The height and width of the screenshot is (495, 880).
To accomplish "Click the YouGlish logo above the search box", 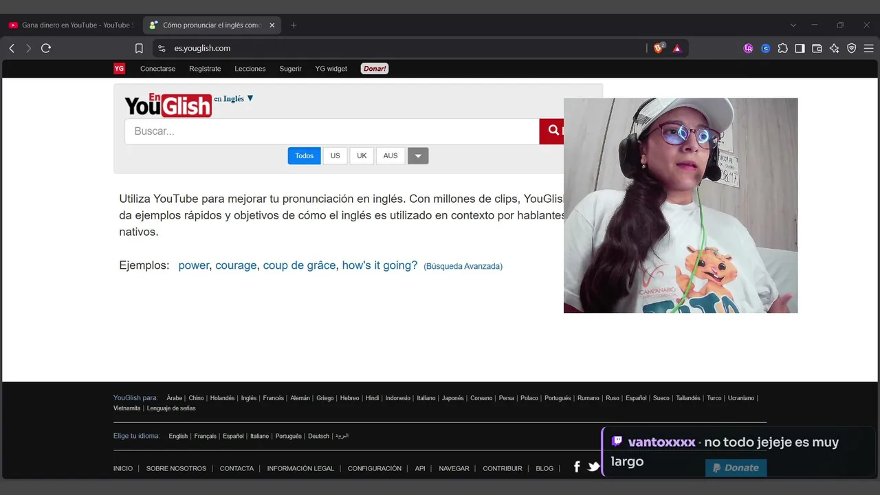I will point(168,104).
